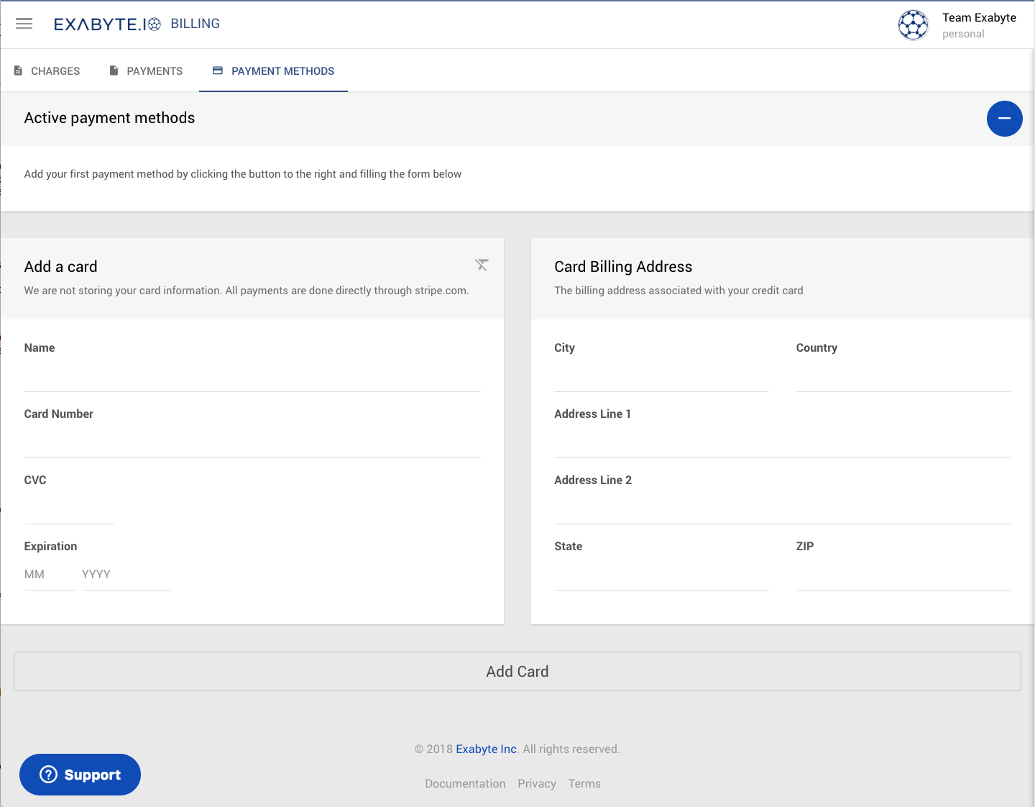Select the MM expiration field
1035x807 pixels.
[x=49, y=574]
